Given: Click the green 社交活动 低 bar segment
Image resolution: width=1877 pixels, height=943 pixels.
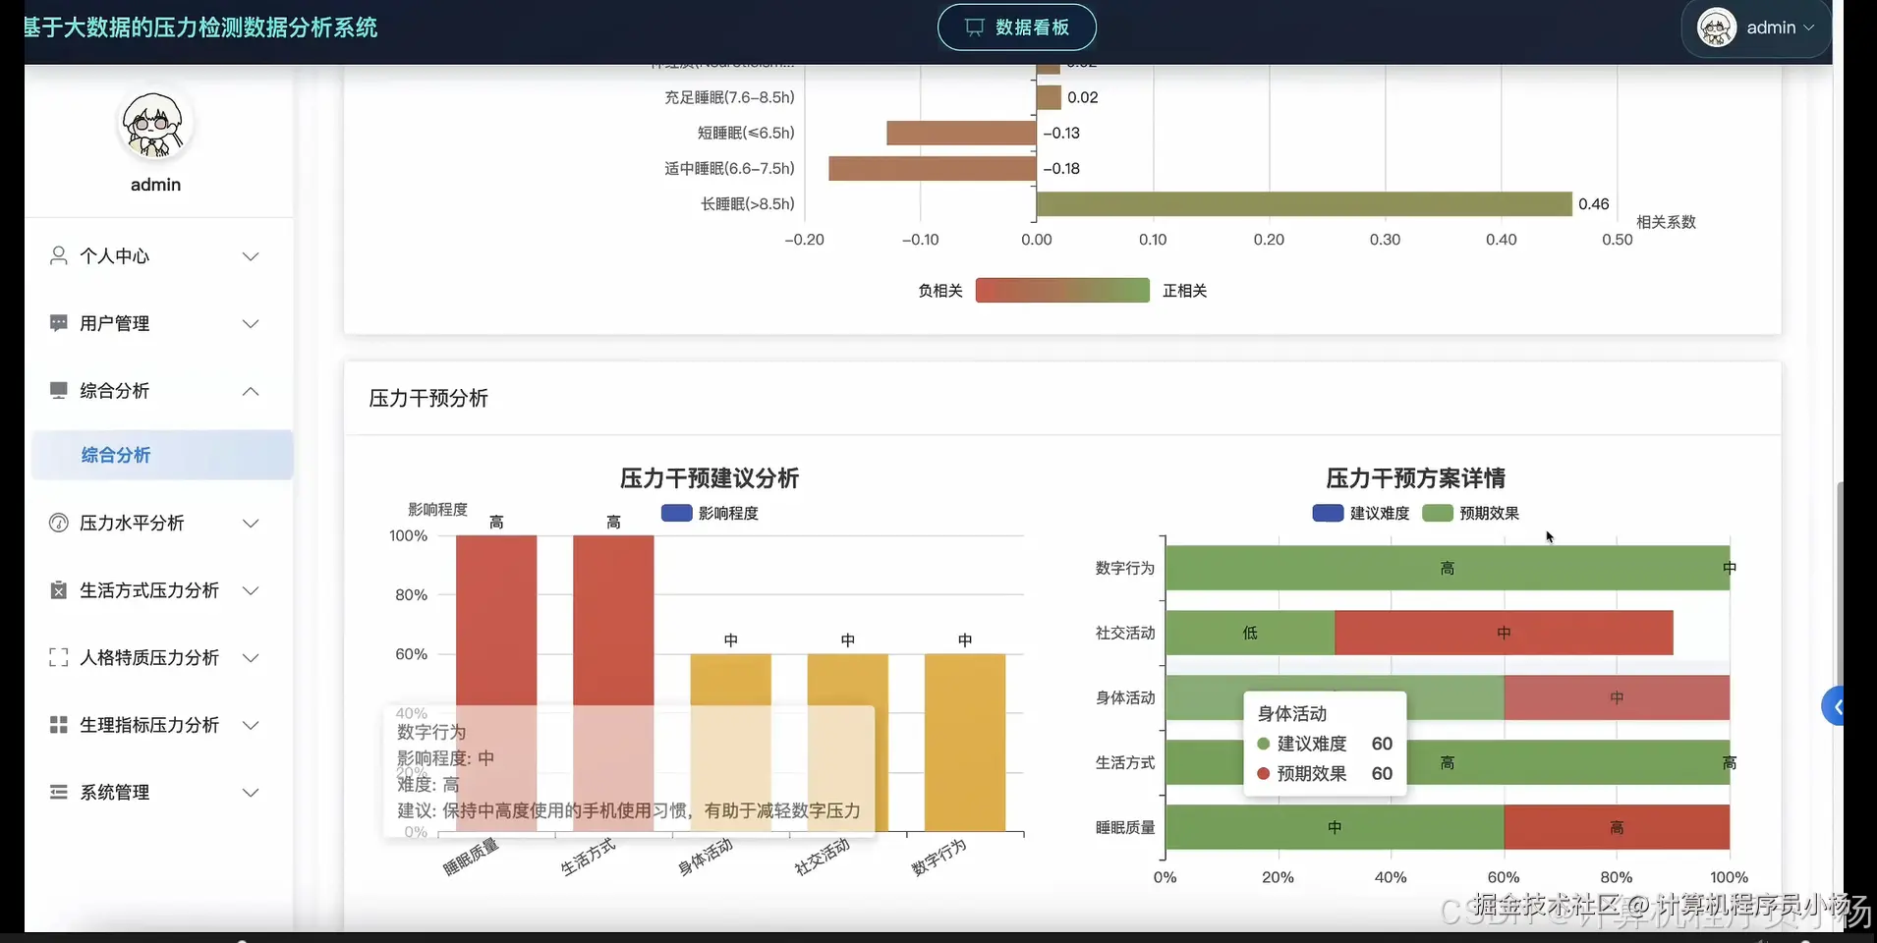Looking at the screenshot, I should click(x=1250, y=633).
